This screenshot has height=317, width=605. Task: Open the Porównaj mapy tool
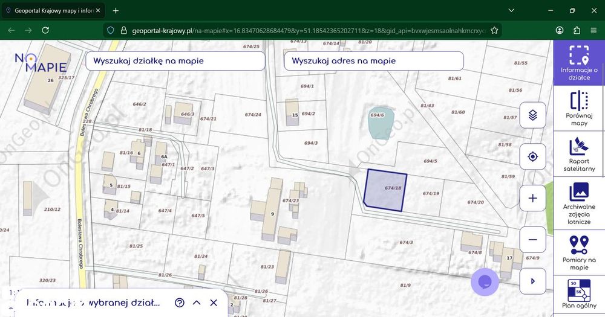point(579,108)
